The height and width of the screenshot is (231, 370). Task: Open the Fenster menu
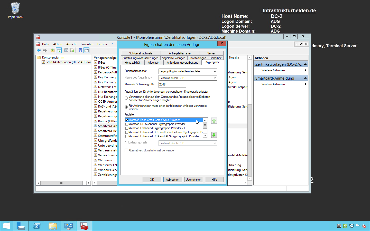pos(102,44)
